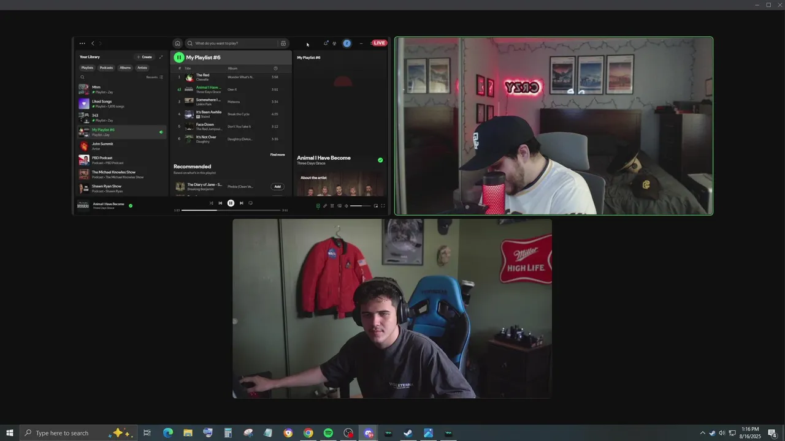The width and height of the screenshot is (785, 441).
Task: Select the track Face Down
Action: click(x=231, y=126)
